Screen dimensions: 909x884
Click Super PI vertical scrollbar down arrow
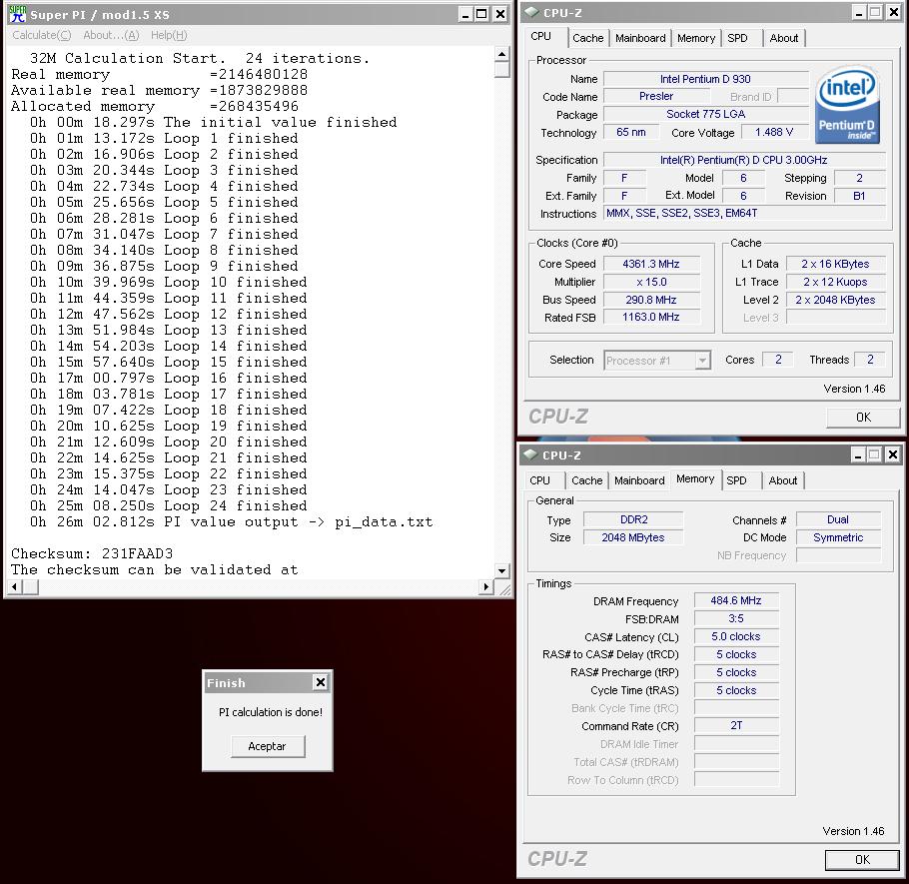point(502,571)
